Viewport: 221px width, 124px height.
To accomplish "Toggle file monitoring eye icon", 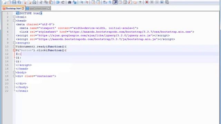I will 140,2.
